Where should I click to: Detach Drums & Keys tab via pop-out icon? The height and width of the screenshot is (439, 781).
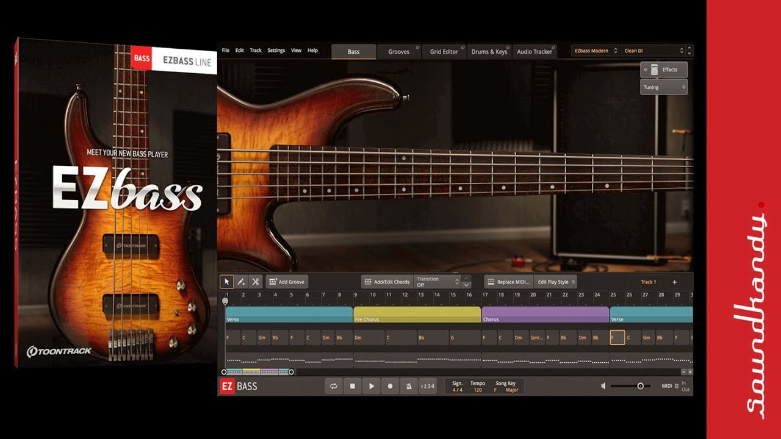point(508,47)
